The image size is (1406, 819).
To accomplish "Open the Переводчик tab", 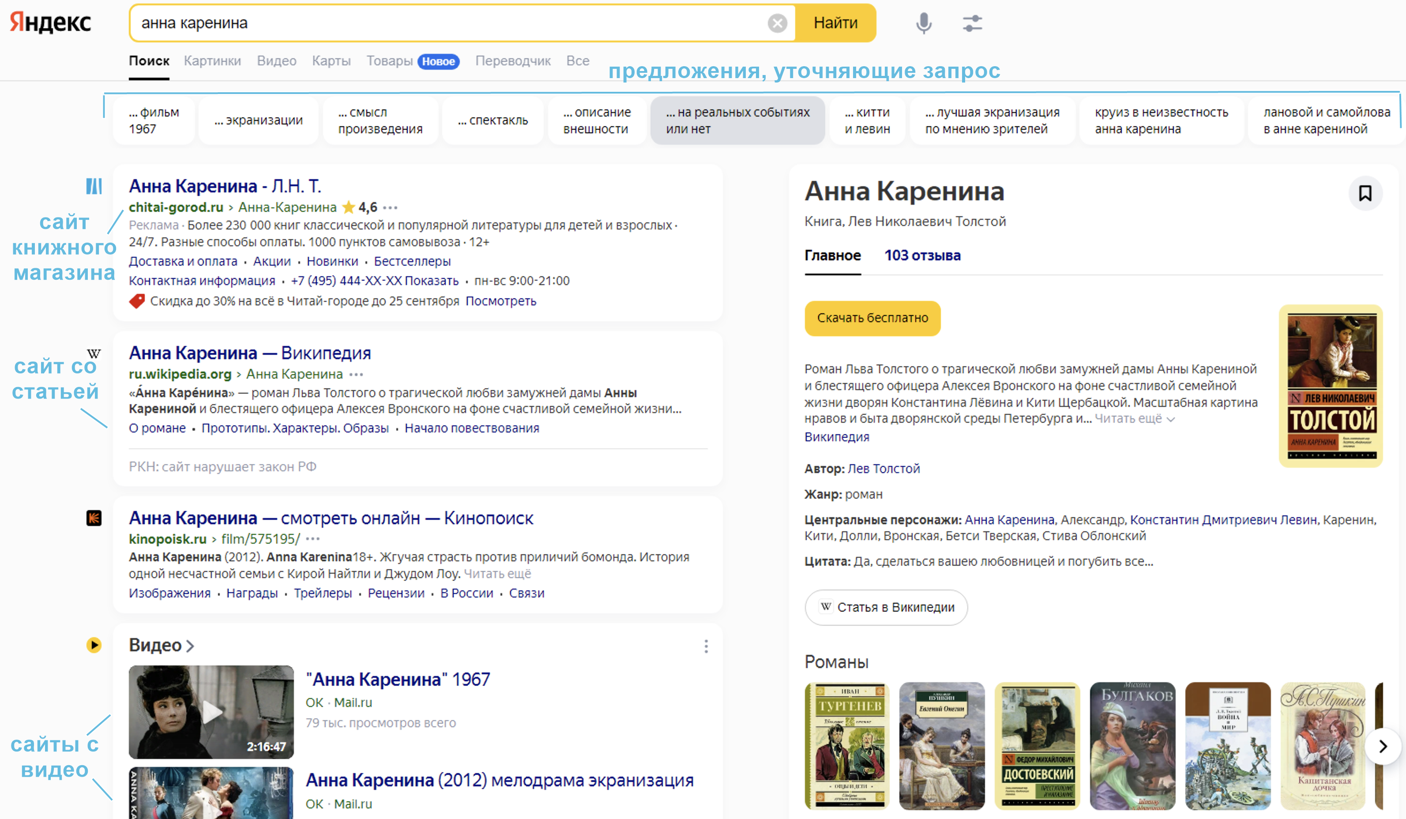I will [513, 61].
